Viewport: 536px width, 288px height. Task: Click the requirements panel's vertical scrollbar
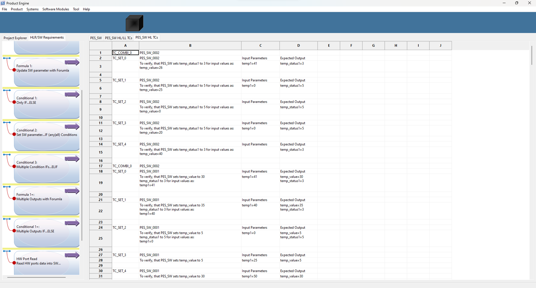tap(82, 165)
